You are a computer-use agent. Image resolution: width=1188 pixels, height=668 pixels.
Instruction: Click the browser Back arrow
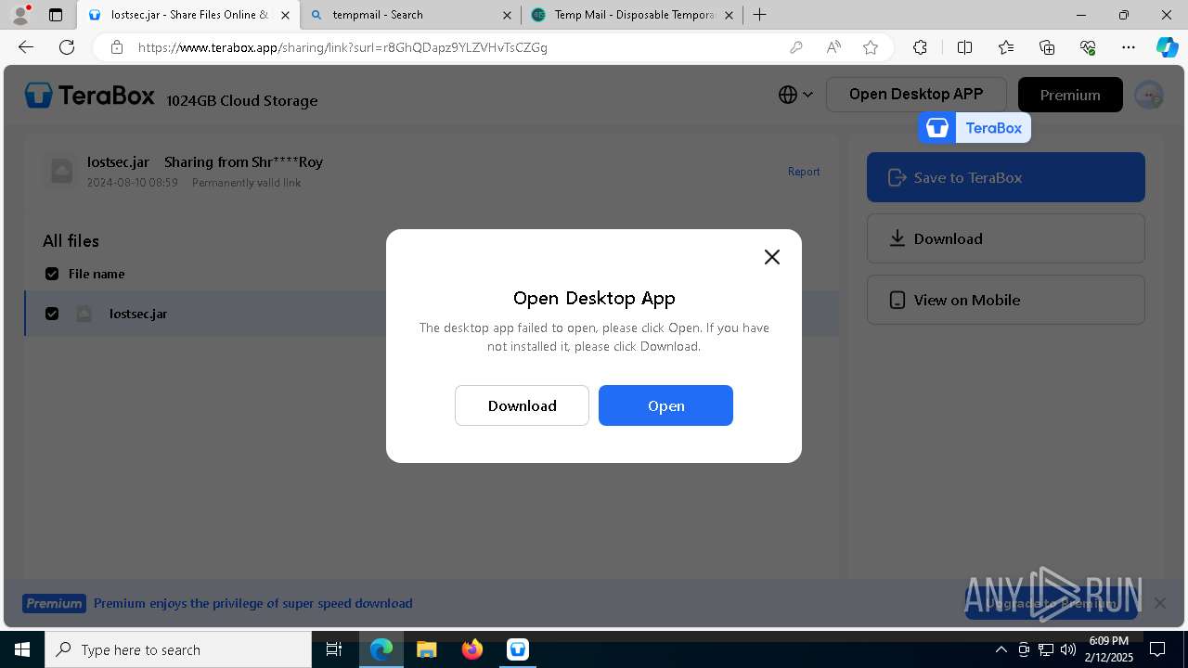tap(26, 47)
